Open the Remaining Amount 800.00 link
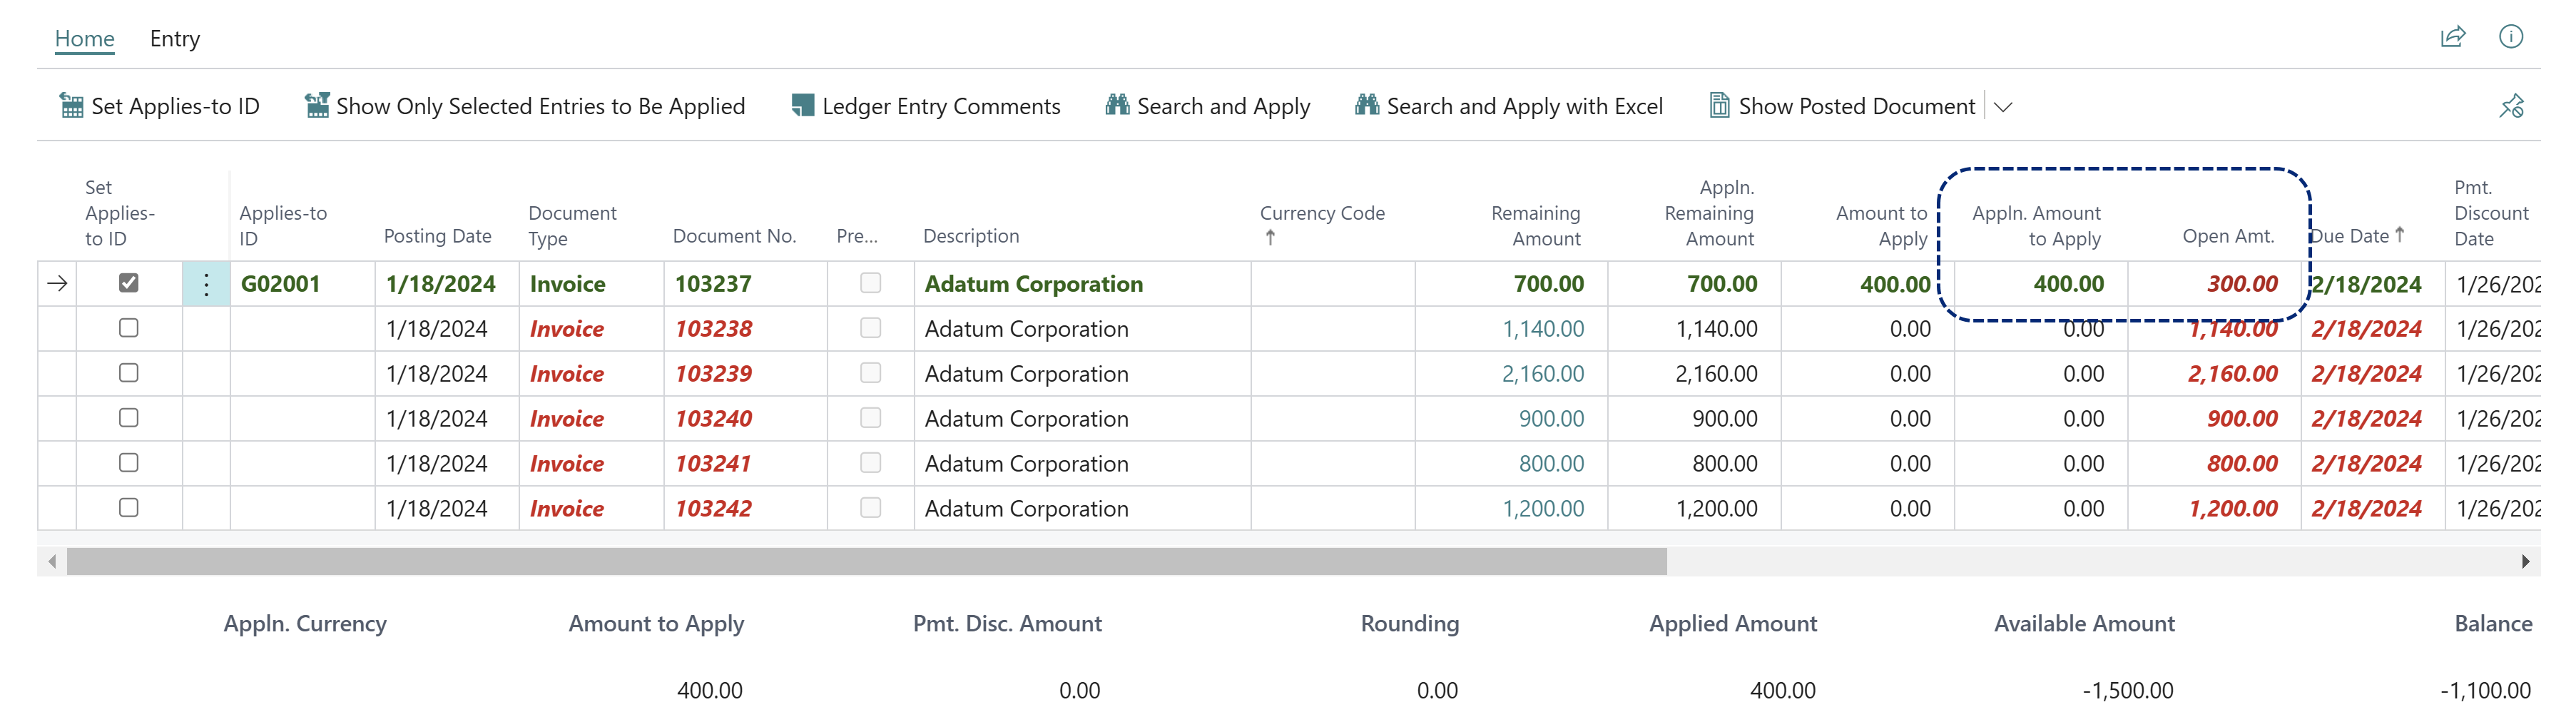This screenshot has width=2576, height=722. (x=1552, y=464)
